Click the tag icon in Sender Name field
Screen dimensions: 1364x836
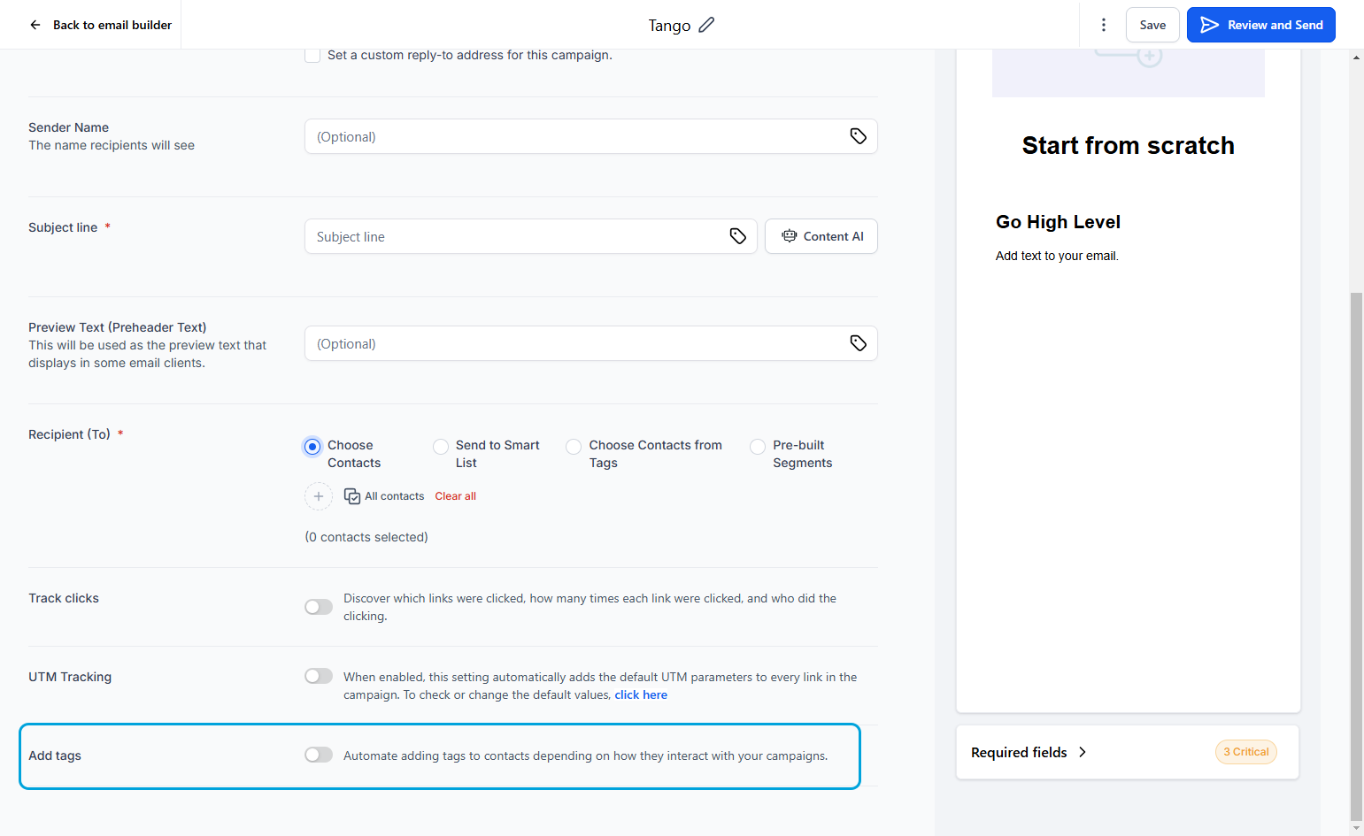pyautogui.click(x=858, y=136)
